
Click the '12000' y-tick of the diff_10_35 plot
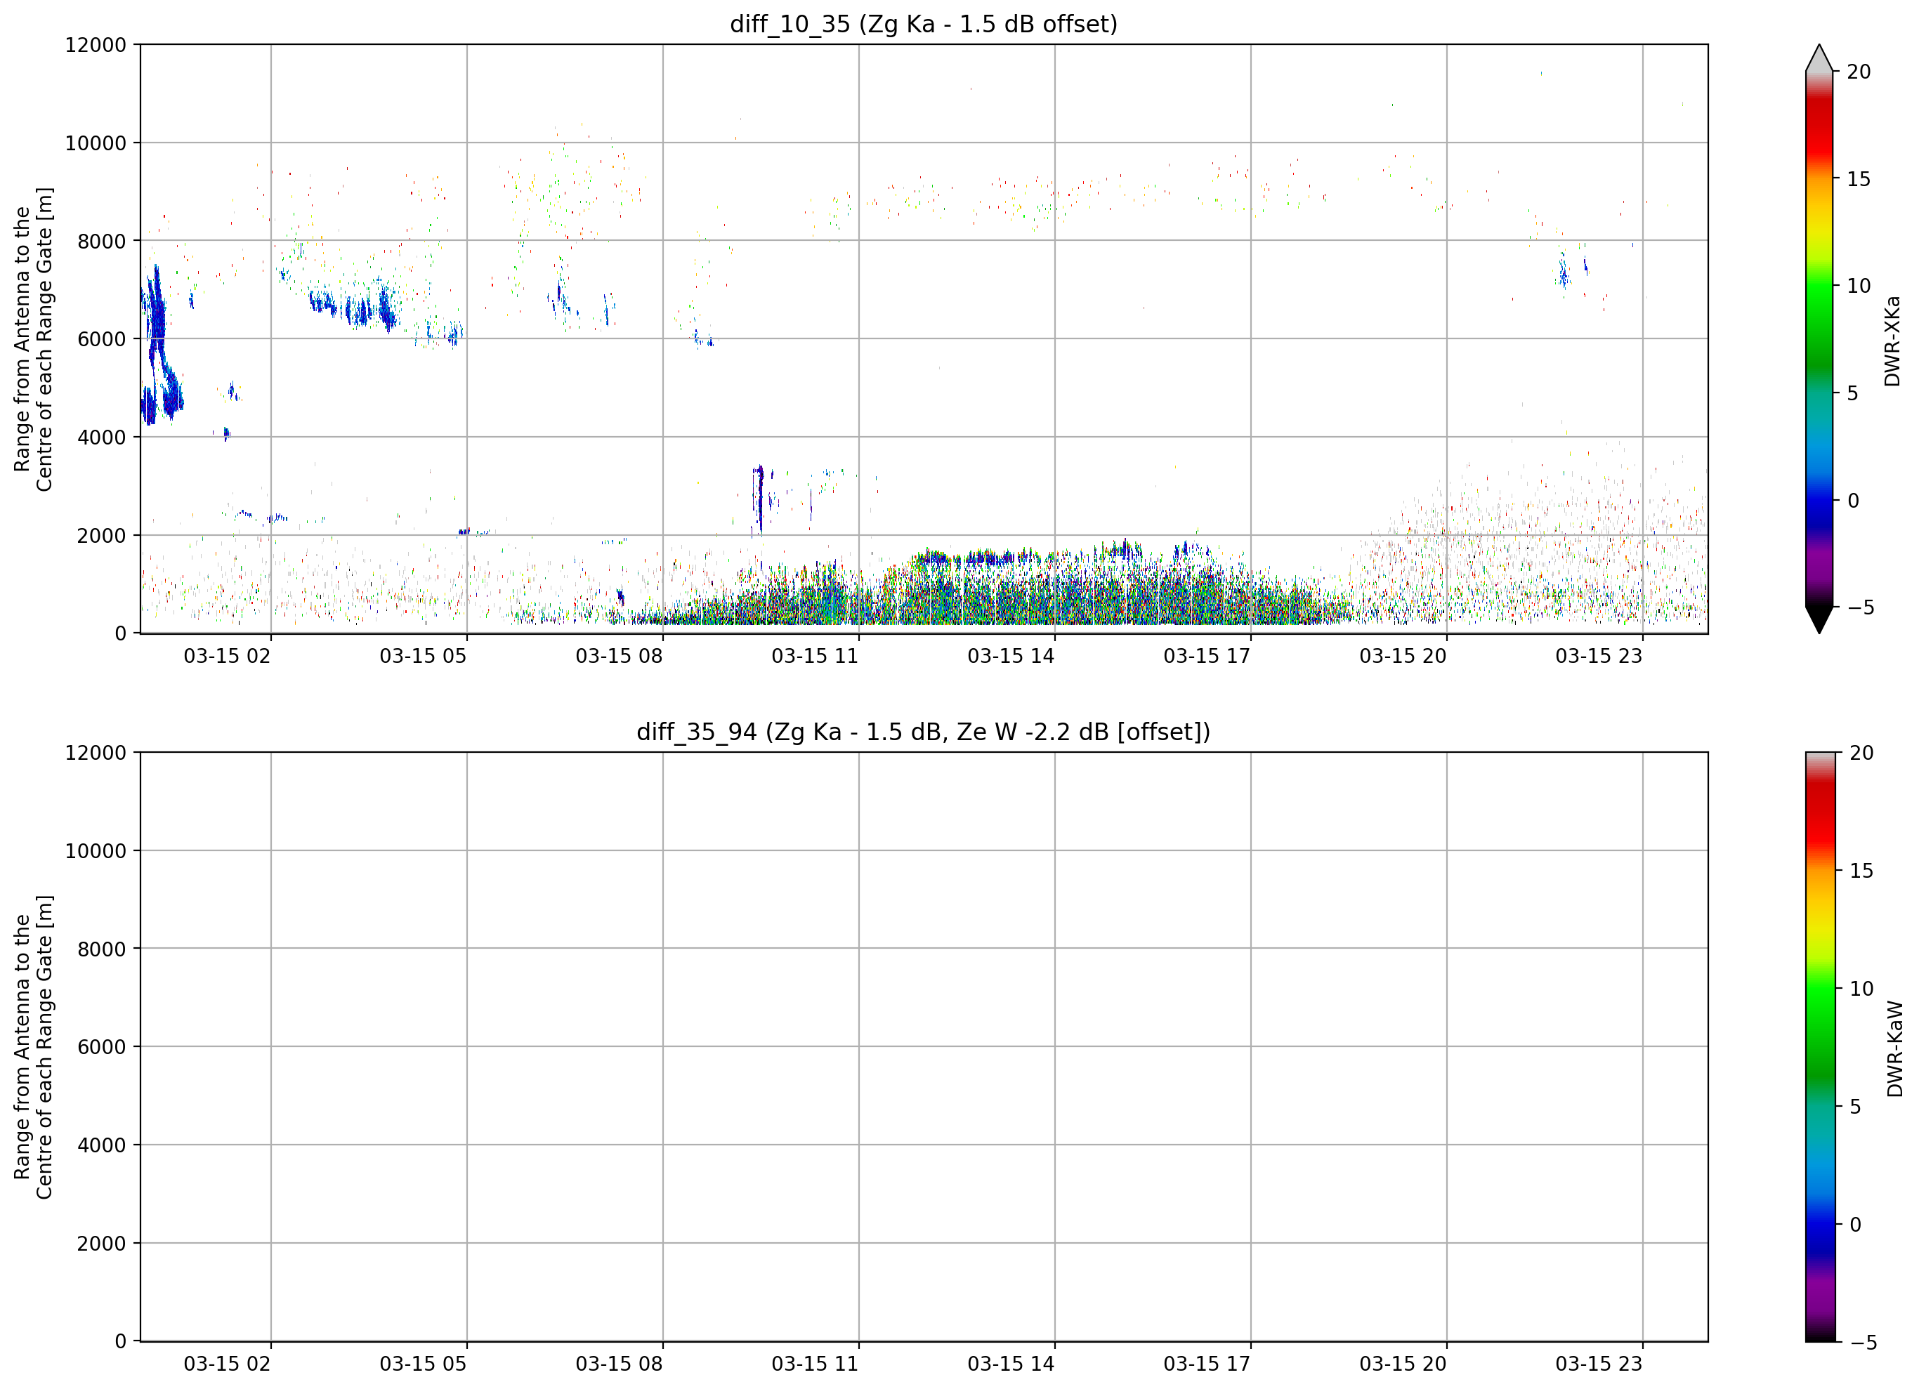click(x=96, y=45)
